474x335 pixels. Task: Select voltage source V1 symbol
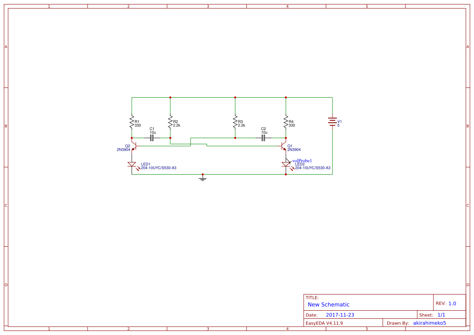(332, 122)
